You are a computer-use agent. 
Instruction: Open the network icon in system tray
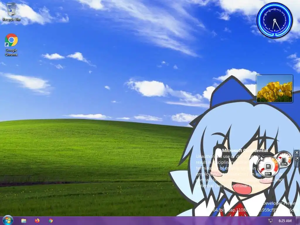click(x=270, y=221)
